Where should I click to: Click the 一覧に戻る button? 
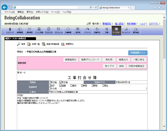(139, 60)
